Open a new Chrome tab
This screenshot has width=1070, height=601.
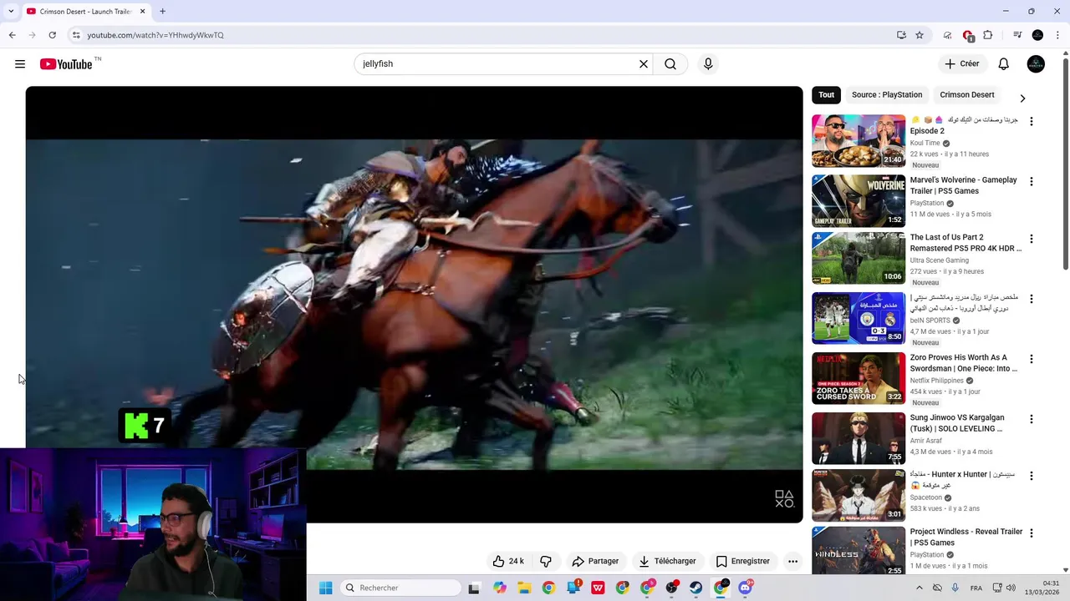(162, 11)
